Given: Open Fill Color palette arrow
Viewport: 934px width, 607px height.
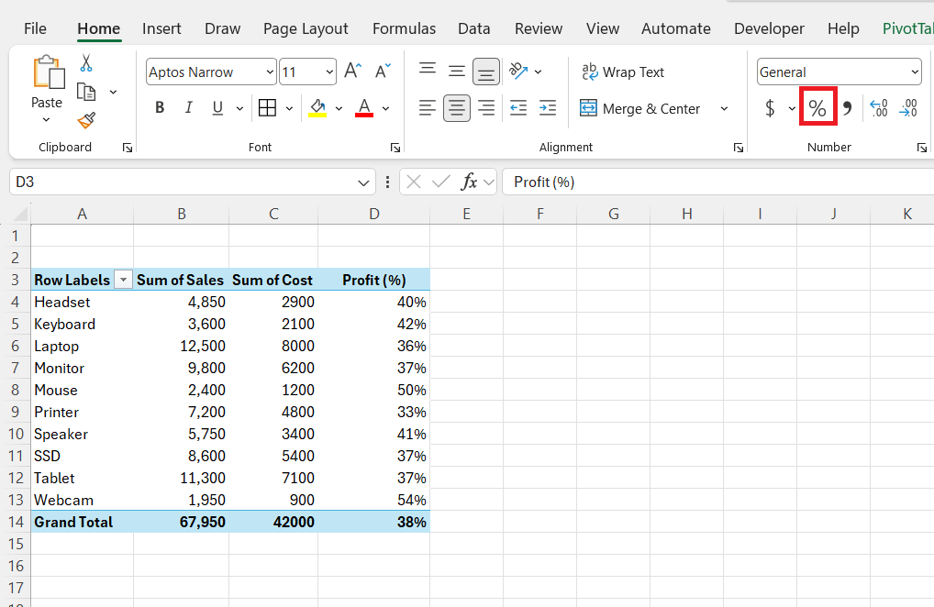Looking at the screenshot, I should (x=339, y=108).
